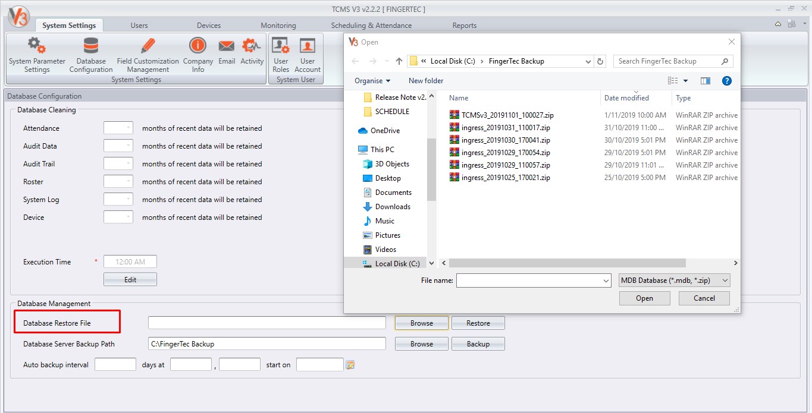This screenshot has height=413, width=812.
Task: Select Local Disk (C:) in navigation pane
Action: 391,264
